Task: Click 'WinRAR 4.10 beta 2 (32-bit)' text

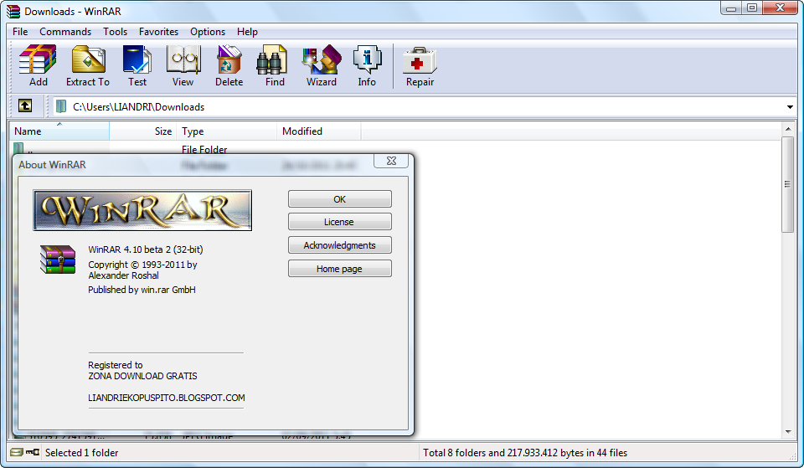Action: coord(146,249)
